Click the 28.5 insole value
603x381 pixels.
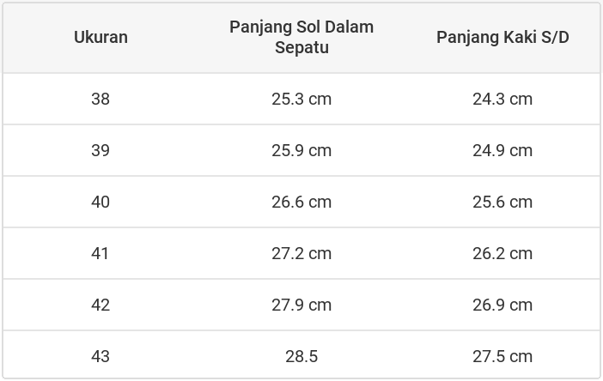click(x=301, y=356)
